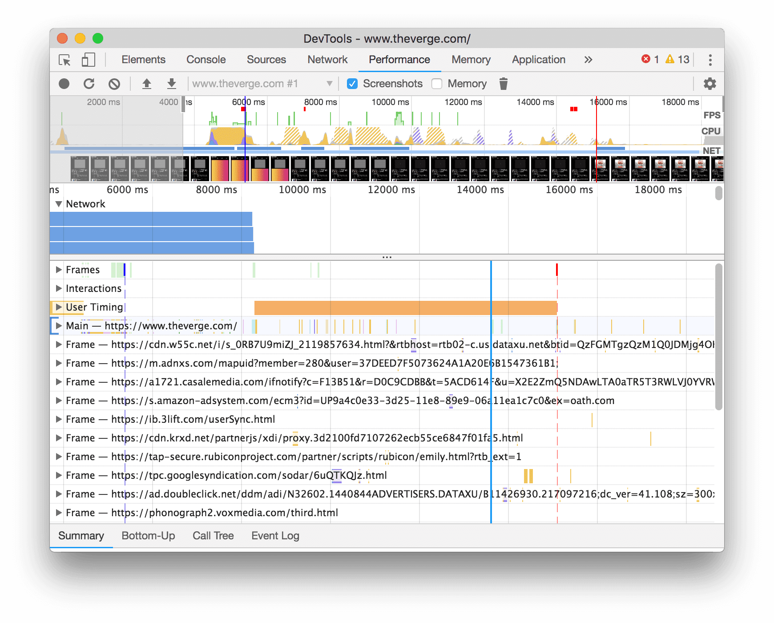The height and width of the screenshot is (623, 774).
Task: Load a saved performance profile
Action: click(147, 84)
